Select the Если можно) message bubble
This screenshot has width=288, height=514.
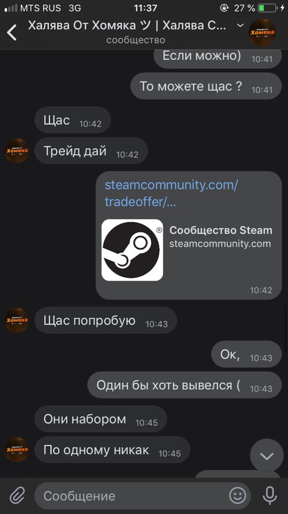click(217, 58)
